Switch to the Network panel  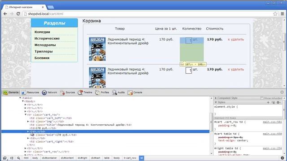click(49, 93)
